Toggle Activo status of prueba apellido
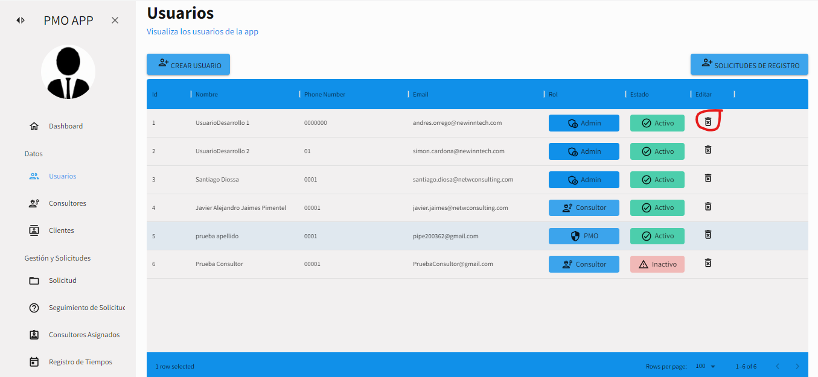The width and height of the screenshot is (818, 377). click(657, 236)
